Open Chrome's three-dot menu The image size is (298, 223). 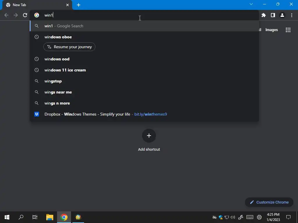coord(292,15)
